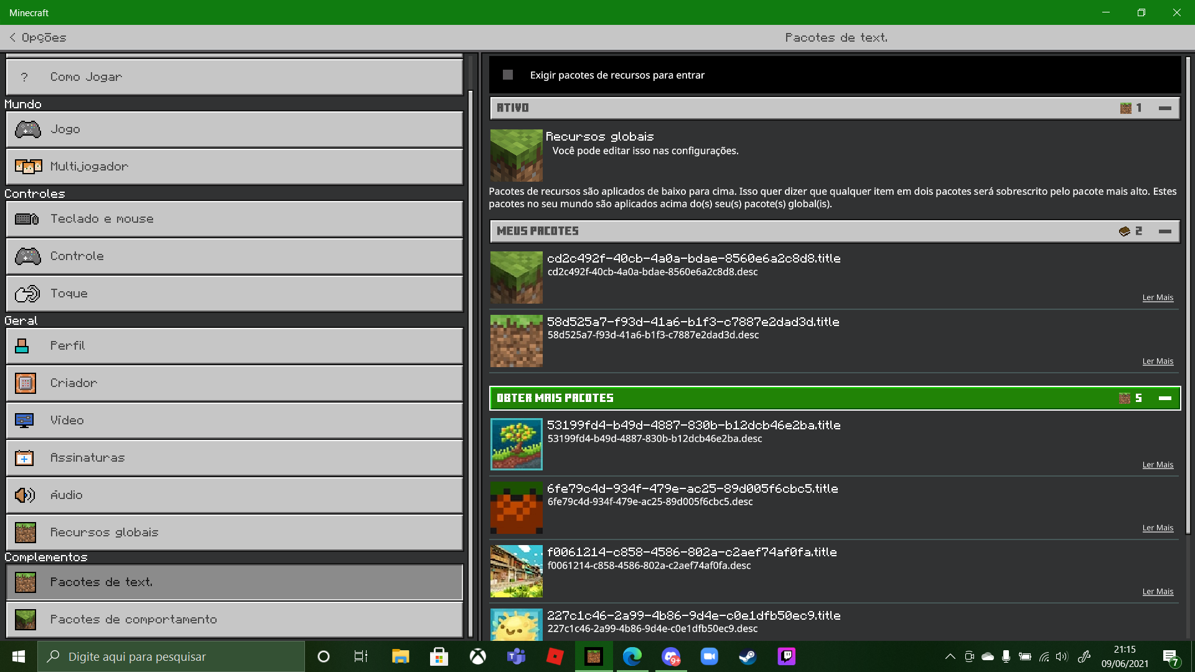Collapse the Meus Pacotes section
Screen dimensions: 1195x672
1165,231
